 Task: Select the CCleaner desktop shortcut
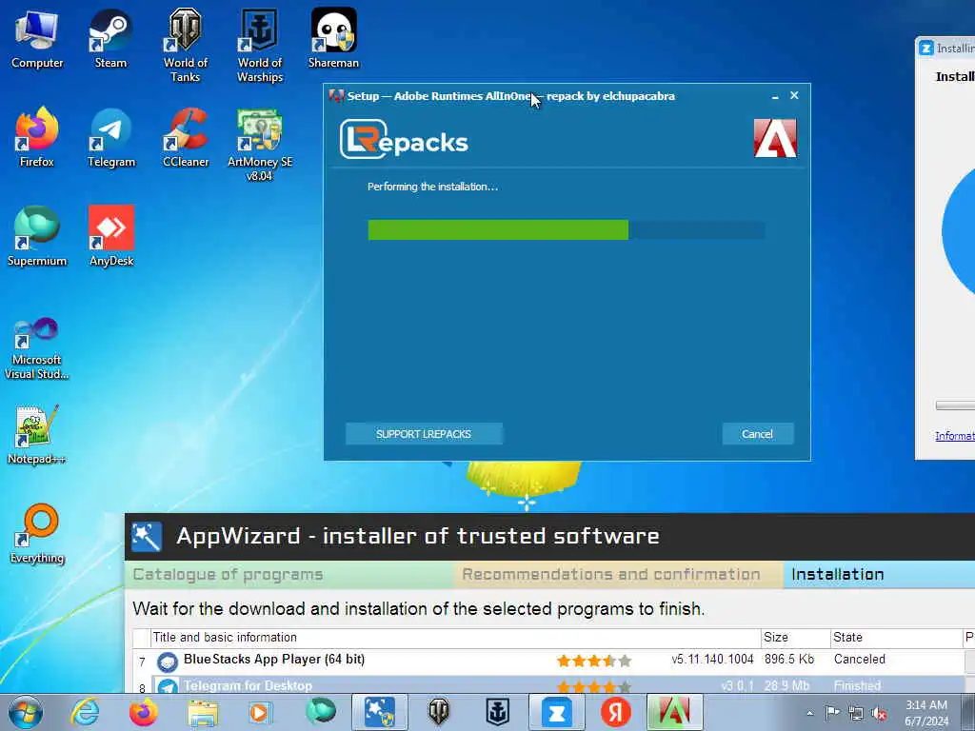[x=186, y=138]
